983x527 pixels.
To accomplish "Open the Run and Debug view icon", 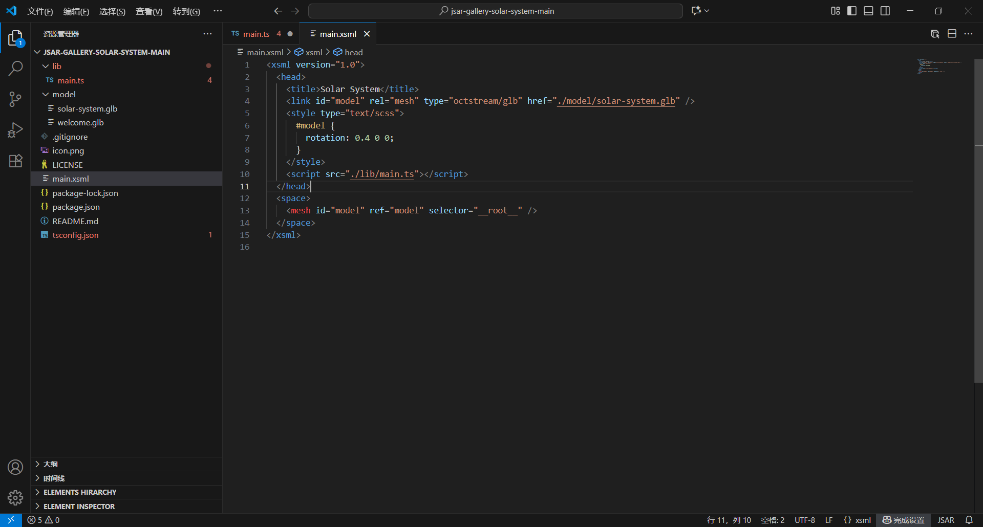I will coord(15,130).
